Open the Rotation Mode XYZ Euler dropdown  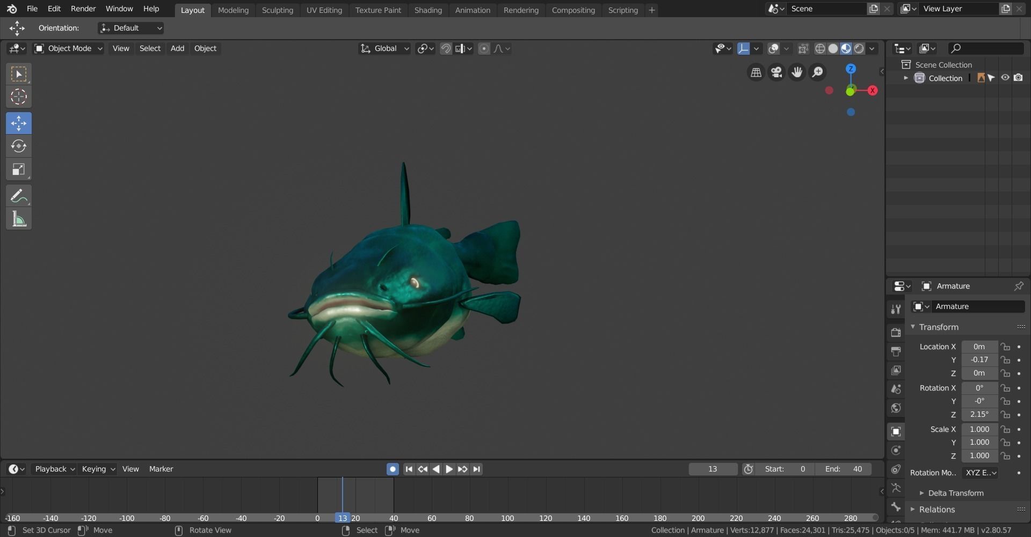(x=980, y=473)
